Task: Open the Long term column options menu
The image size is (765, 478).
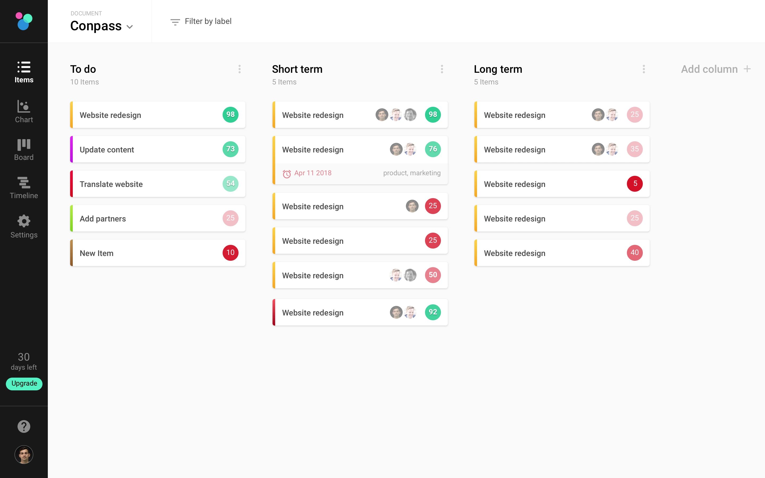Action: click(644, 69)
